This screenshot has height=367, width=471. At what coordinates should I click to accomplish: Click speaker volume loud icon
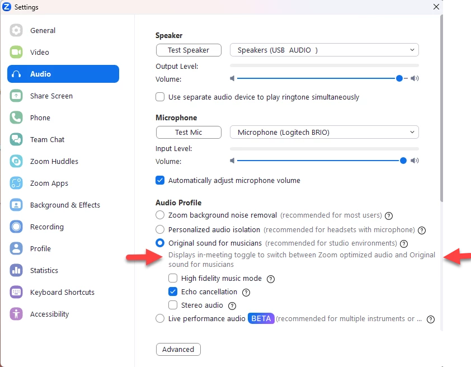tap(415, 78)
